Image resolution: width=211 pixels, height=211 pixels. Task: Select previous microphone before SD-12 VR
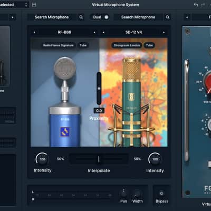coord(103,32)
